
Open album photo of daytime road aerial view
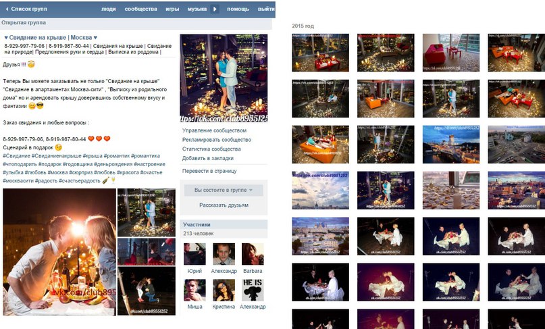[517, 145]
